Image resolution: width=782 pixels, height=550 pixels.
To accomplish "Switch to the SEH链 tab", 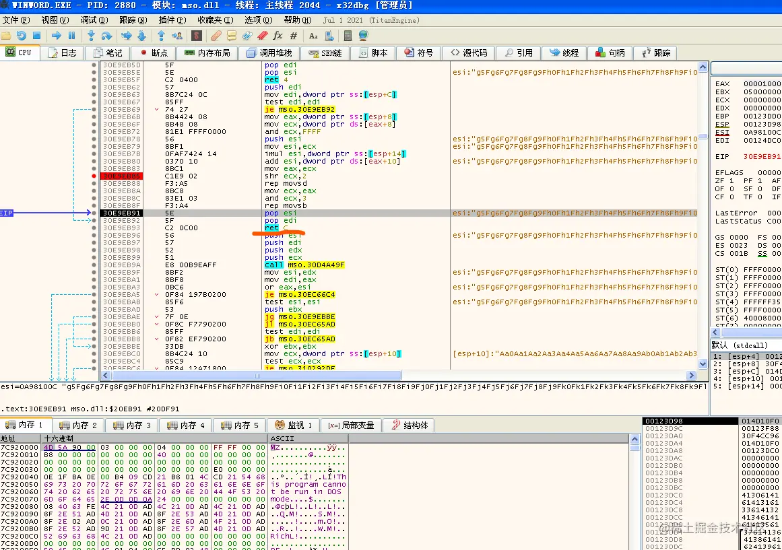I will [325, 53].
